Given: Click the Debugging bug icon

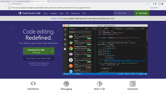Looking at the screenshot, I should [66, 84].
